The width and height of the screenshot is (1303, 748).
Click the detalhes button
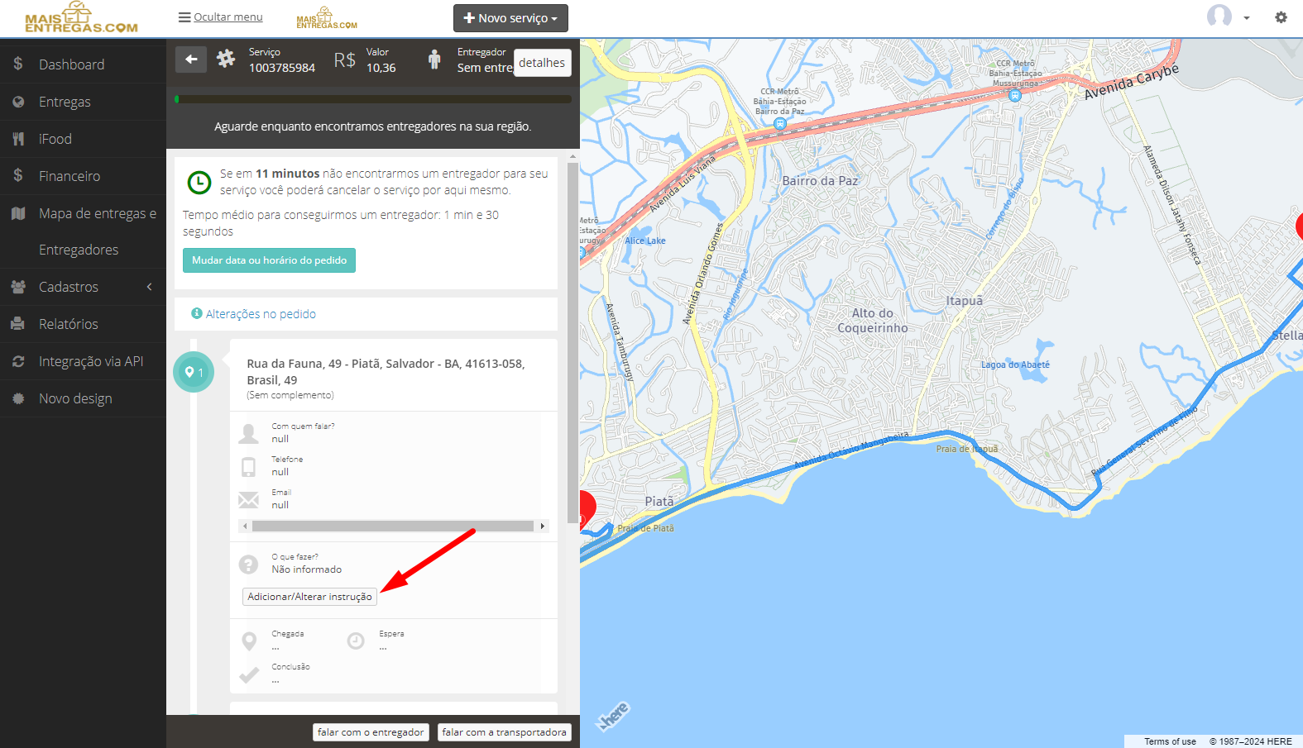click(x=542, y=63)
